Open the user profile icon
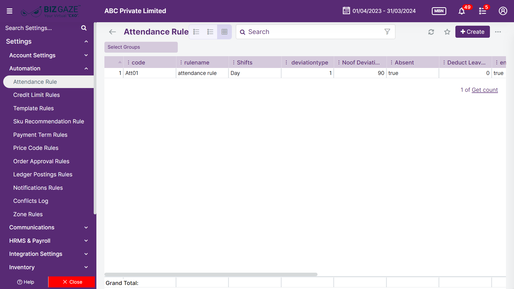The width and height of the screenshot is (514, 289). pyautogui.click(x=503, y=11)
